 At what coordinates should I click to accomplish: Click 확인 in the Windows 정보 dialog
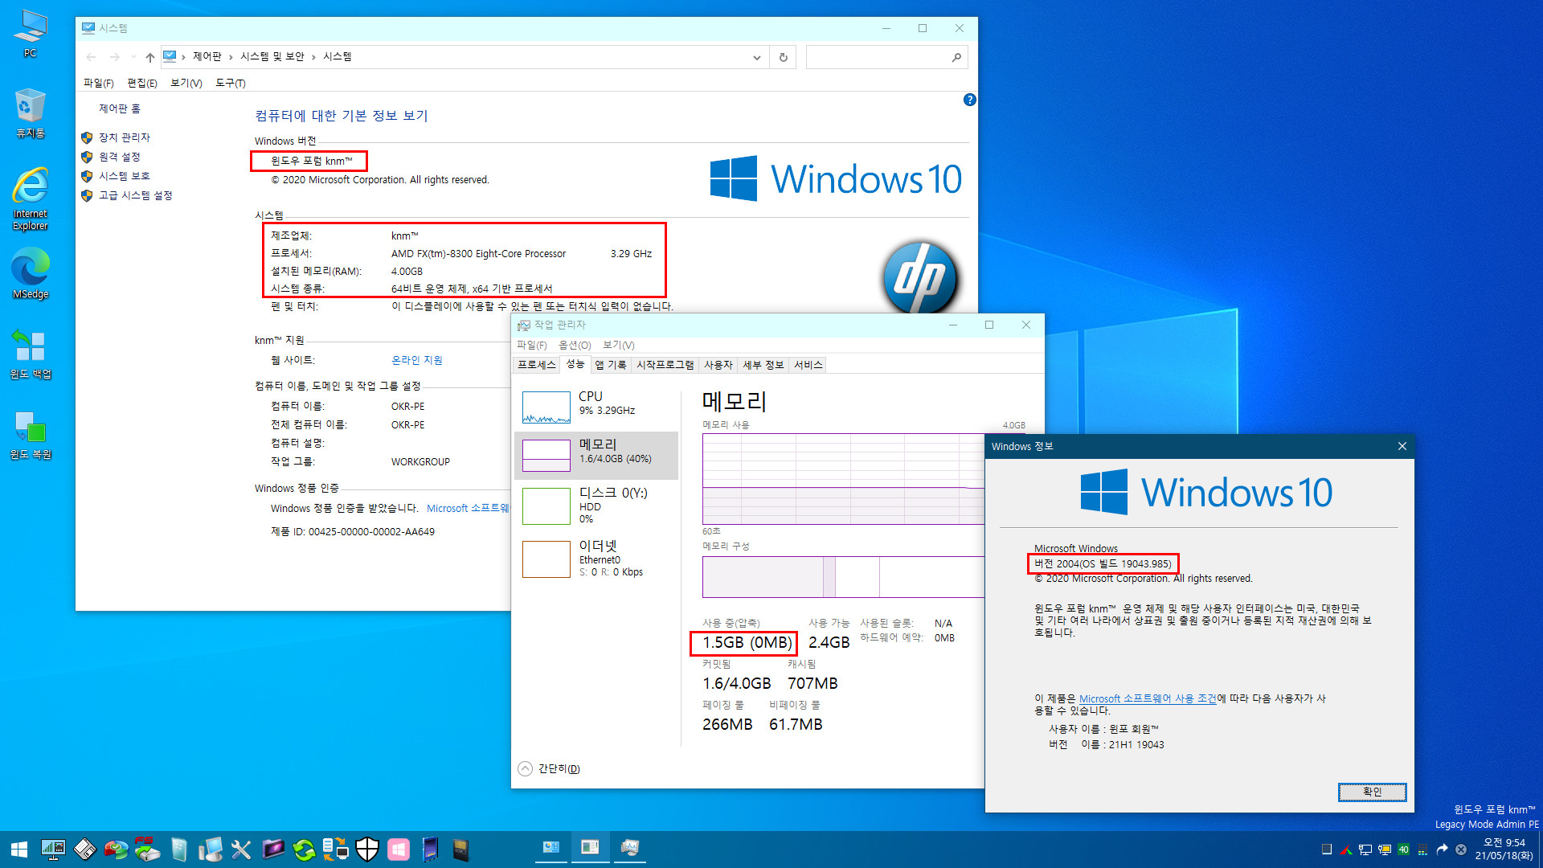pos(1372,792)
